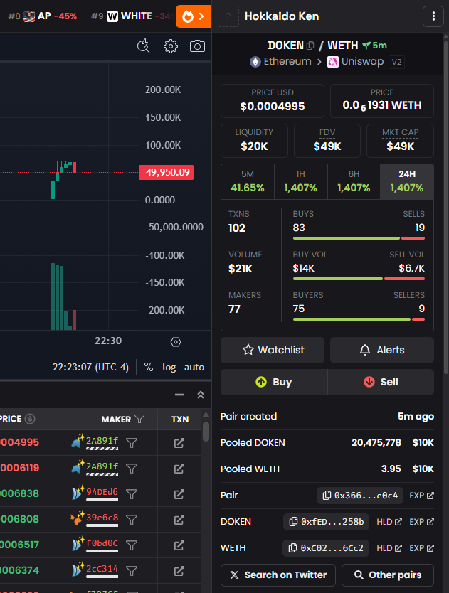
Task: Filter maker 2A891f in 0006119 row
Action: pyautogui.click(x=132, y=469)
